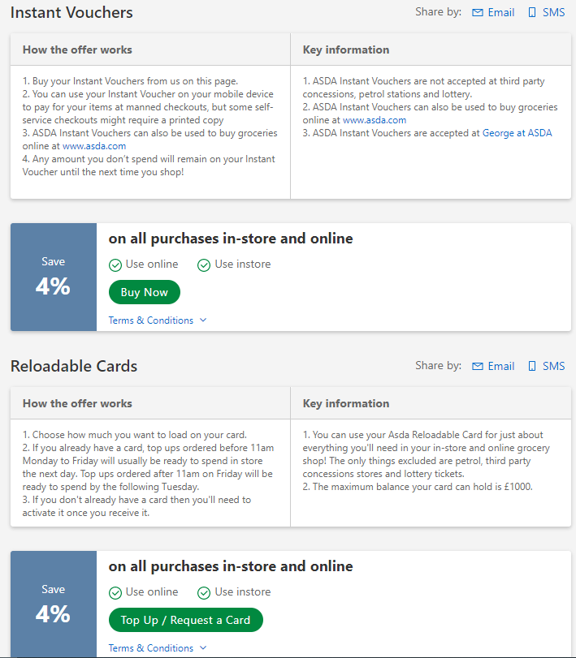The height and width of the screenshot is (658, 576).
Task: Click the phone icon beside Instant Vouchers SMS
Action: (532, 13)
